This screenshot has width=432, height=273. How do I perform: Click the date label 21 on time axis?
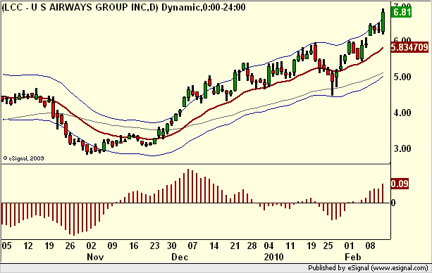pos(235,246)
